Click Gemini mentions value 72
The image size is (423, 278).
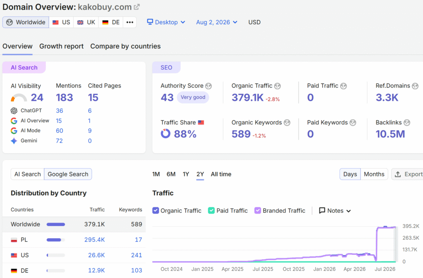59,141
